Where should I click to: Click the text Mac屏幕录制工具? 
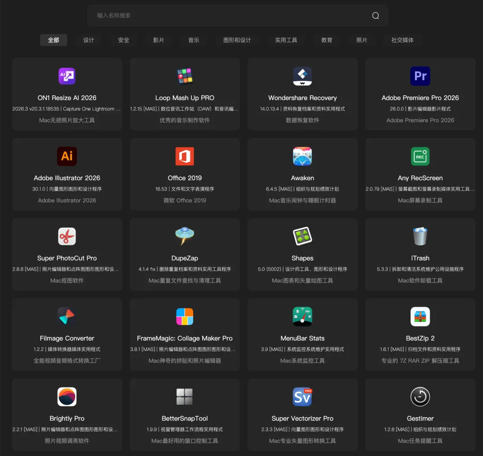pos(420,200)
